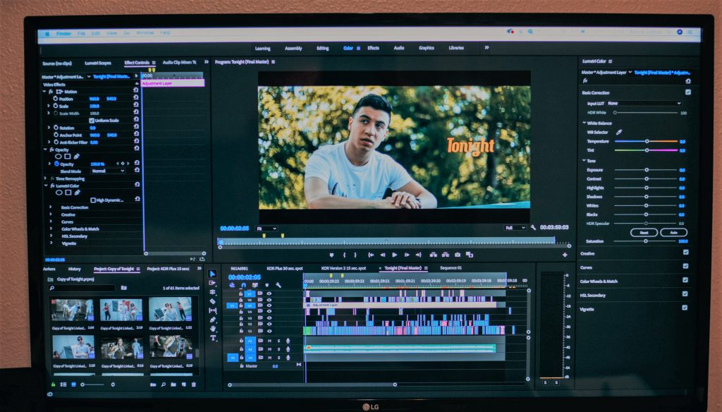
Task: Click the Saturation slider handle
Action: (646, 241)
